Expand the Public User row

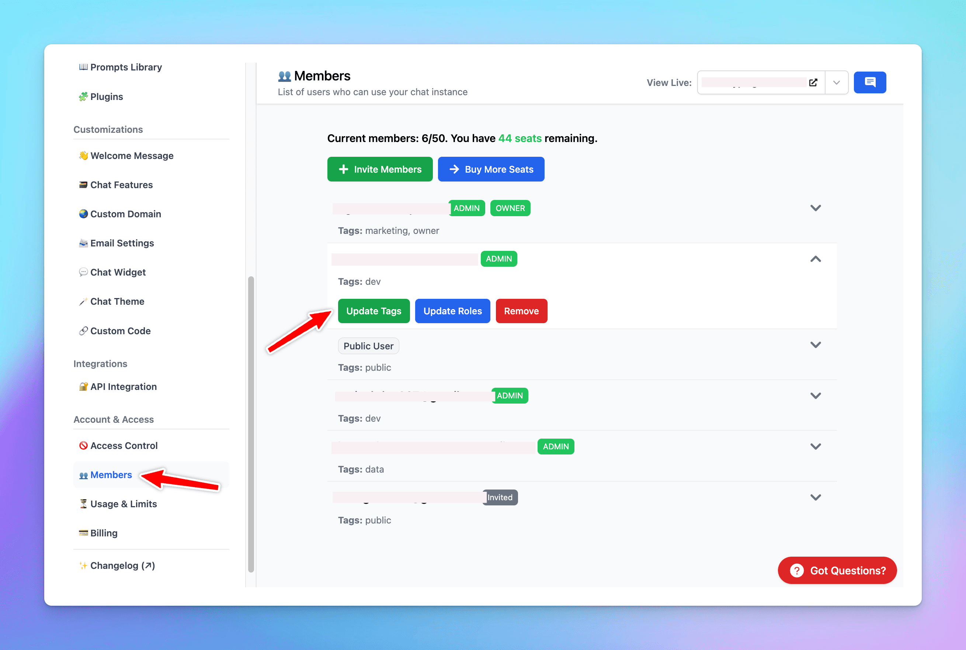[x=816, y=345]
